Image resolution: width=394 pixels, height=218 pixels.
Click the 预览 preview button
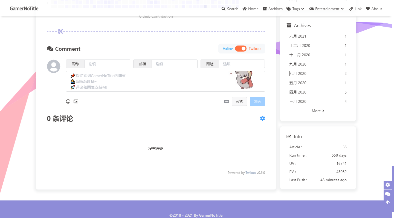pos(239,101)
